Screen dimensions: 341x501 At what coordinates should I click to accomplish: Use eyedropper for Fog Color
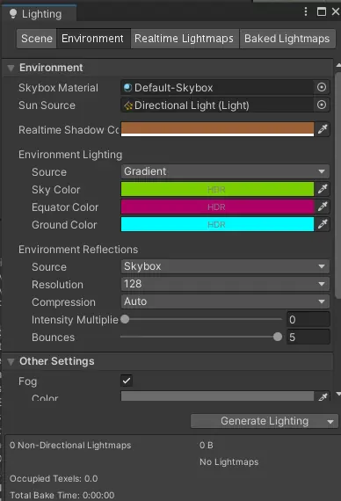[x=323, y=396]
